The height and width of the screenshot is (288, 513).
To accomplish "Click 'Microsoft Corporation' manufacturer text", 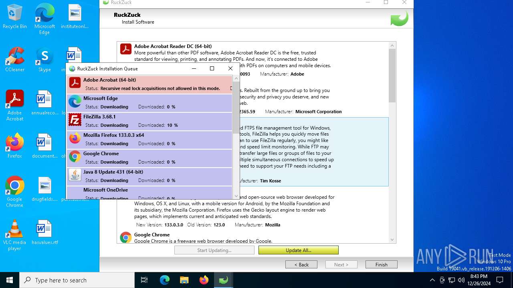I will click(x=319, y=112).
